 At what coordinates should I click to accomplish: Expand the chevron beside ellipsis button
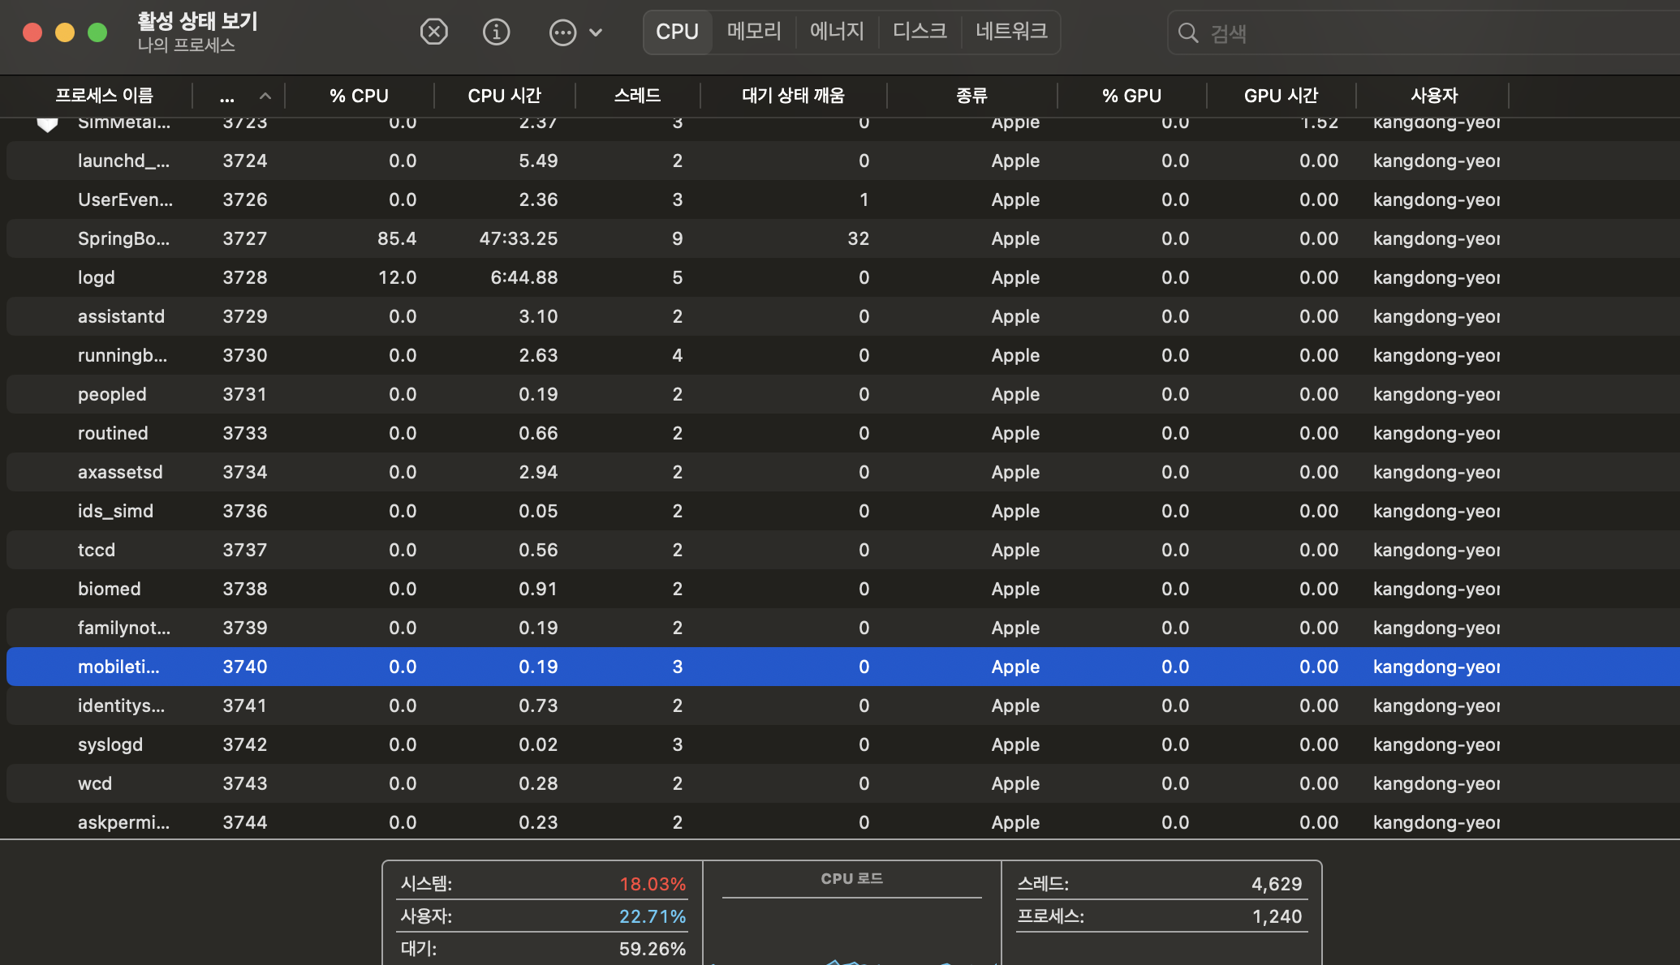(596, 32)
